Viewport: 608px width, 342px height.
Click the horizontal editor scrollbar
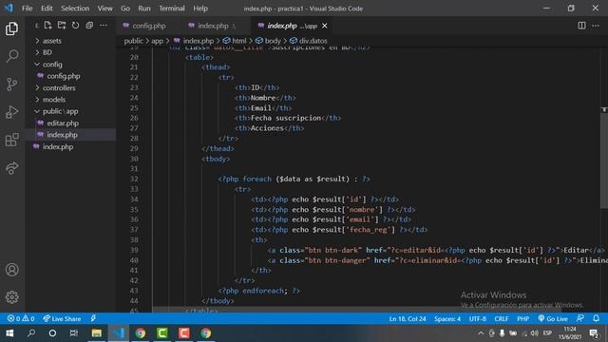357,310
